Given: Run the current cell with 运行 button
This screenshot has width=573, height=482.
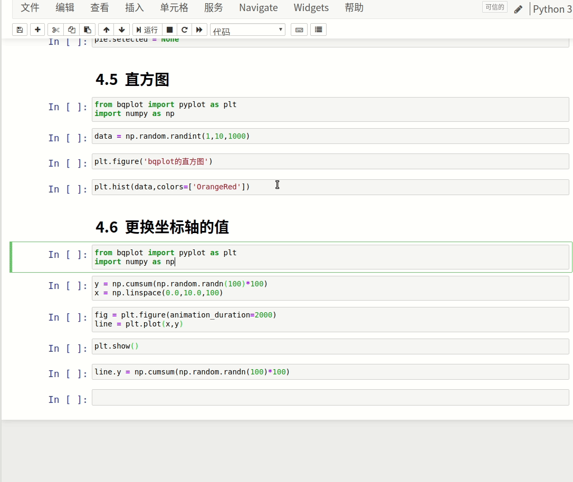Looking at the screenshot, I should point(147,30).
